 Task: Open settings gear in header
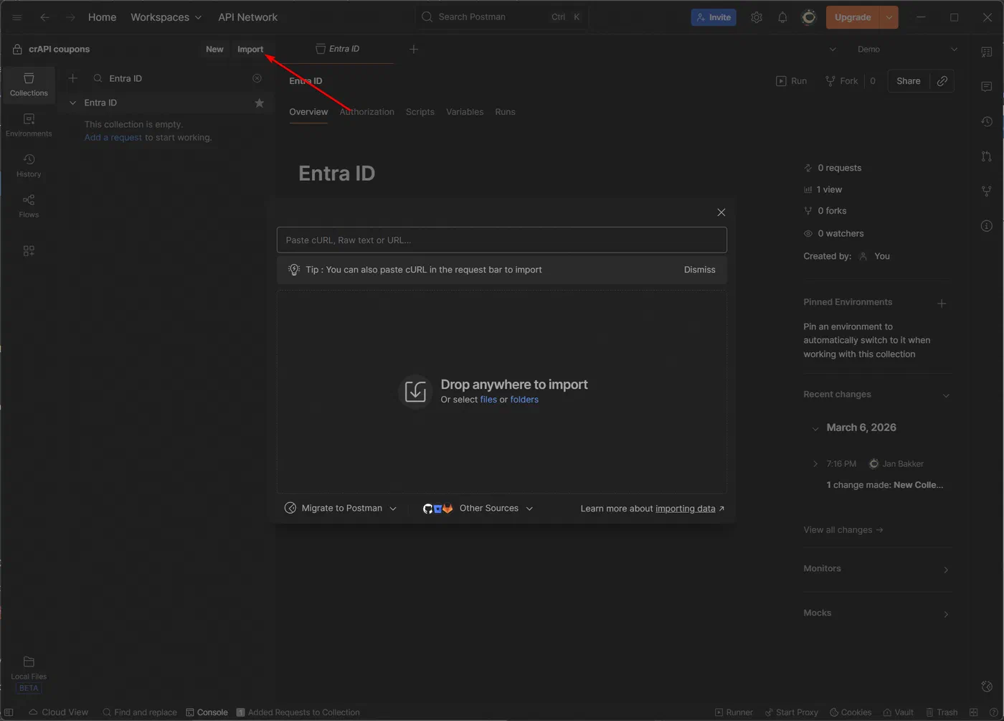click(757, 17)
